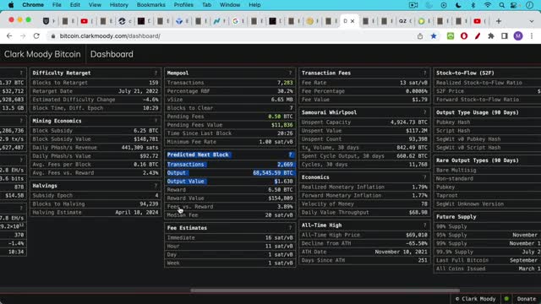Open a new browser tab
541x304 pixels.
498,21
